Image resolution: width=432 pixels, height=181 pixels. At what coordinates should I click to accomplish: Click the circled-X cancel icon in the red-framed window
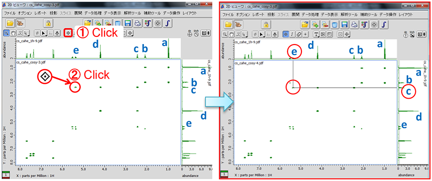pyautogui.click(x=374, y=24)
